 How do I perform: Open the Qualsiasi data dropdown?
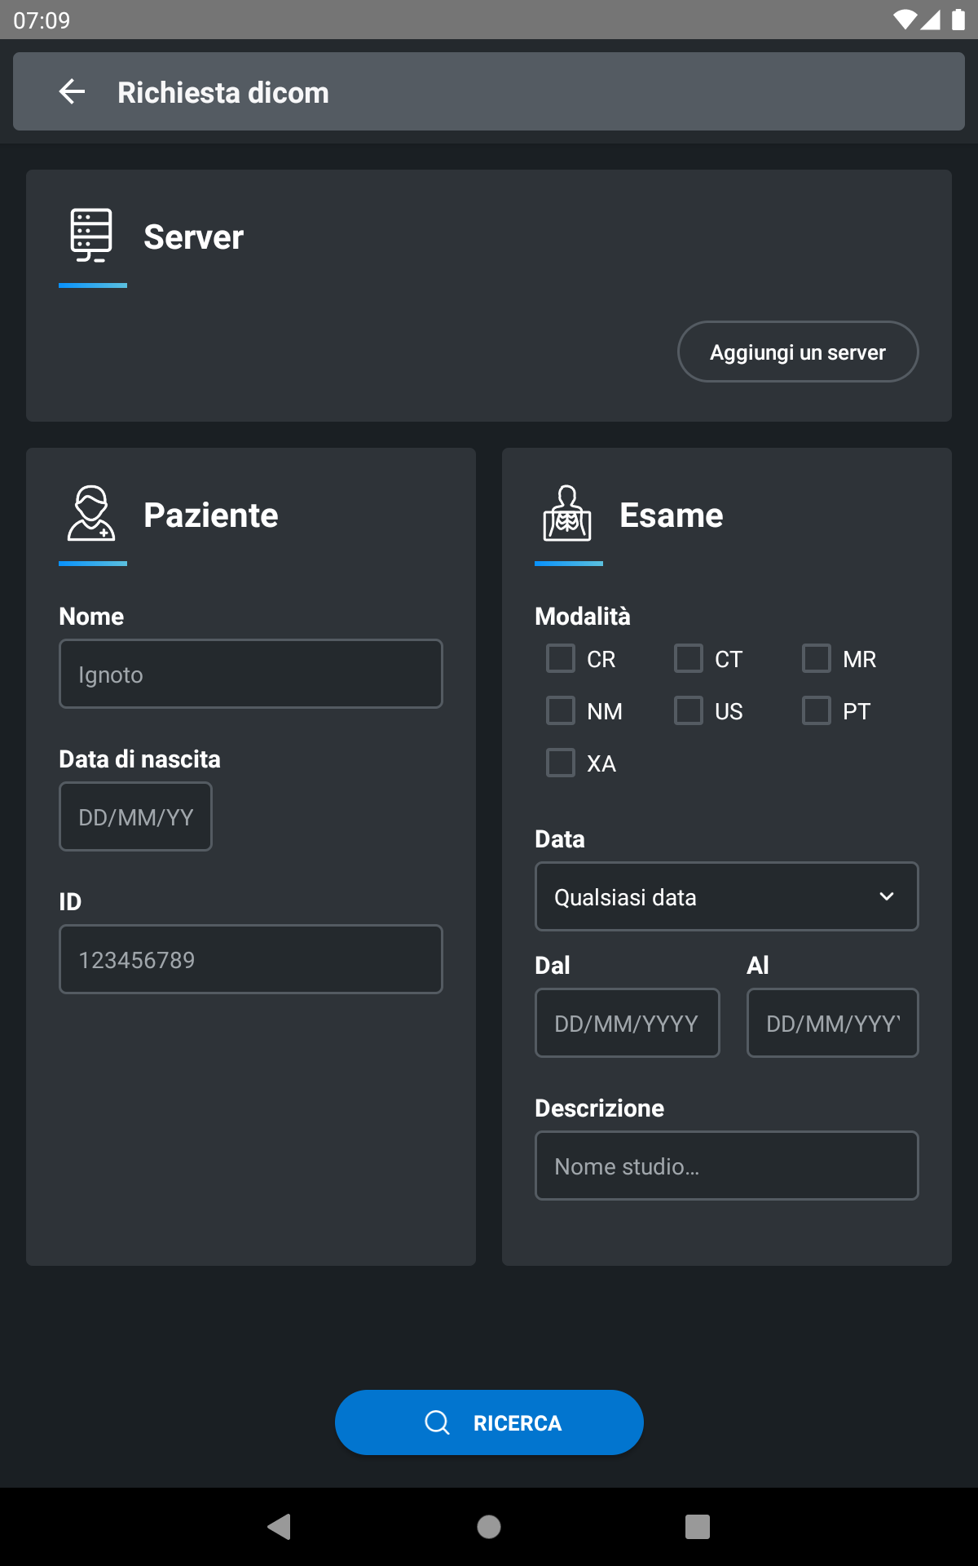[x=727, y=896]
